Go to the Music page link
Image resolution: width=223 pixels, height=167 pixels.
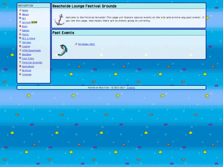tap(26, 34)
